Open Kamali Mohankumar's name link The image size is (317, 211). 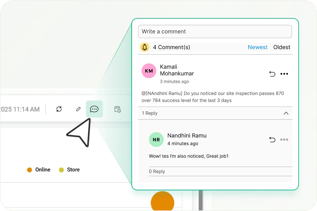tap(177, 70)
